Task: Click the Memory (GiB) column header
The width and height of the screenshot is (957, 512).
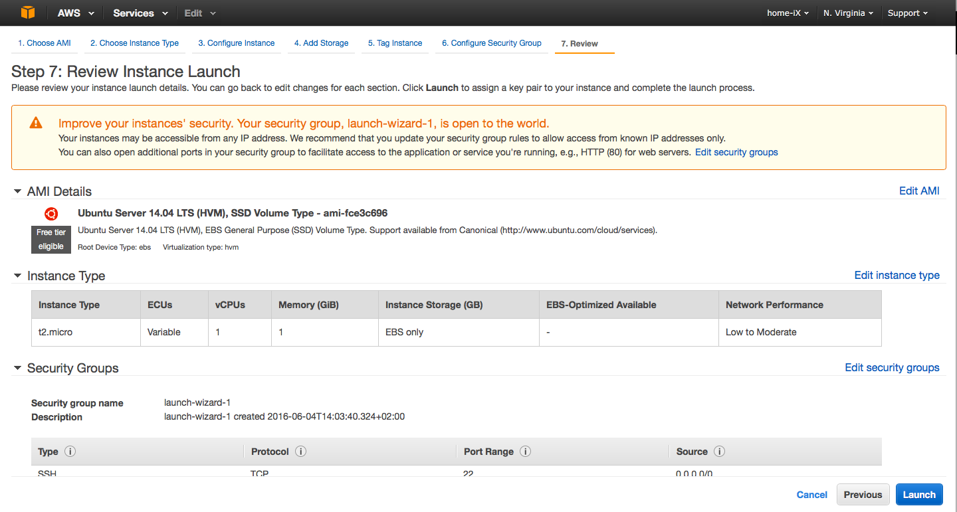Action: point(325,305)
